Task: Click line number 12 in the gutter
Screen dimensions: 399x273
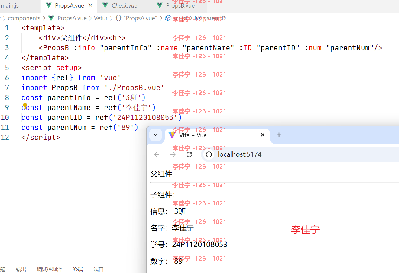Action: 5,138
